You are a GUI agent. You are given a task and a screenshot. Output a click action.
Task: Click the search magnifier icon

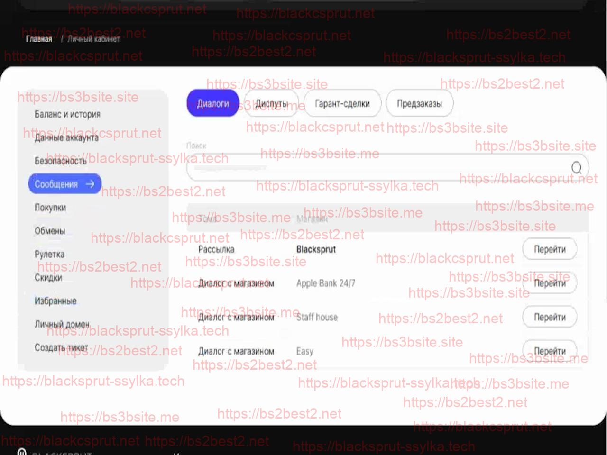[x=576, y=167]
